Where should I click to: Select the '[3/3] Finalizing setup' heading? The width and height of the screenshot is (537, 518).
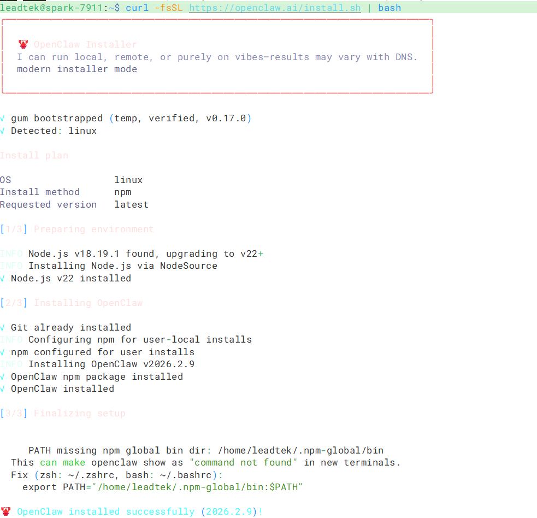63,414
